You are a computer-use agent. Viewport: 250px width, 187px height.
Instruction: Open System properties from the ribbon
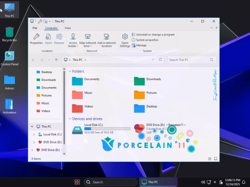click(145, 40)
